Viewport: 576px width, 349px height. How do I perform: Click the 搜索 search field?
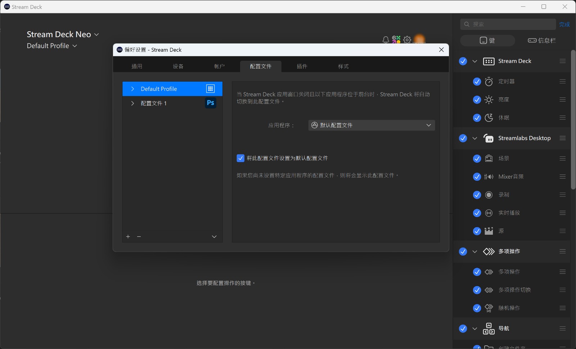coord(508,24)
